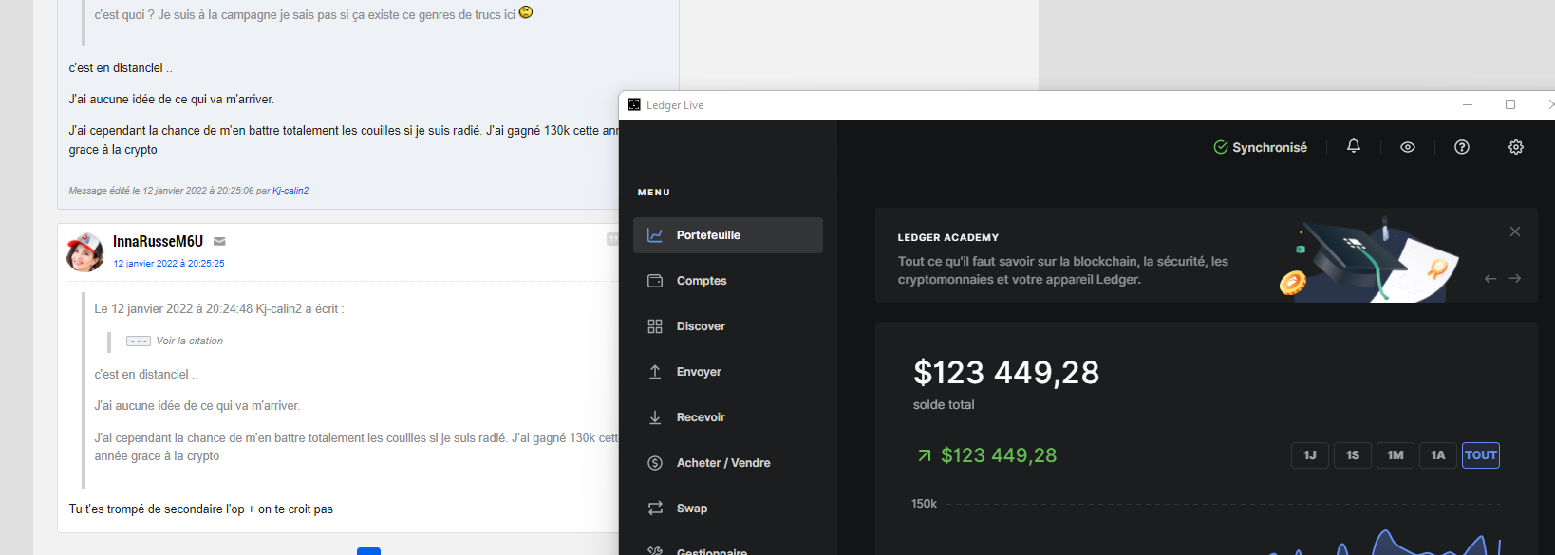This screenshot has height=555, width=1555.
Task: Click the 150k chart axis label
Action: tap(924, 504)
